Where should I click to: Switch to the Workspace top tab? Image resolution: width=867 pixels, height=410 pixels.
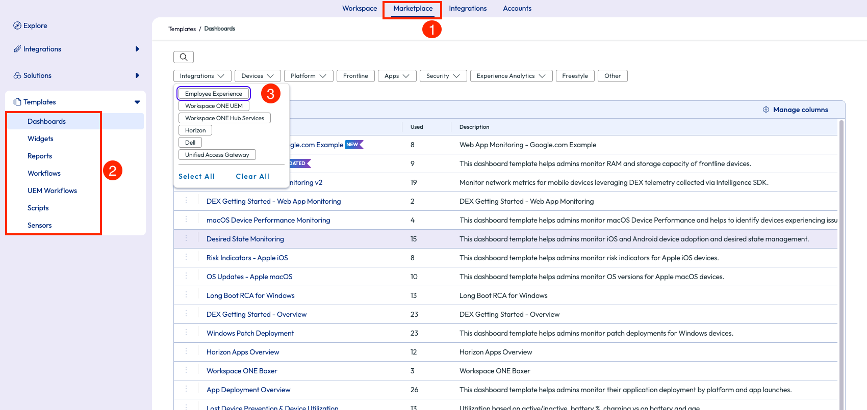360,8
